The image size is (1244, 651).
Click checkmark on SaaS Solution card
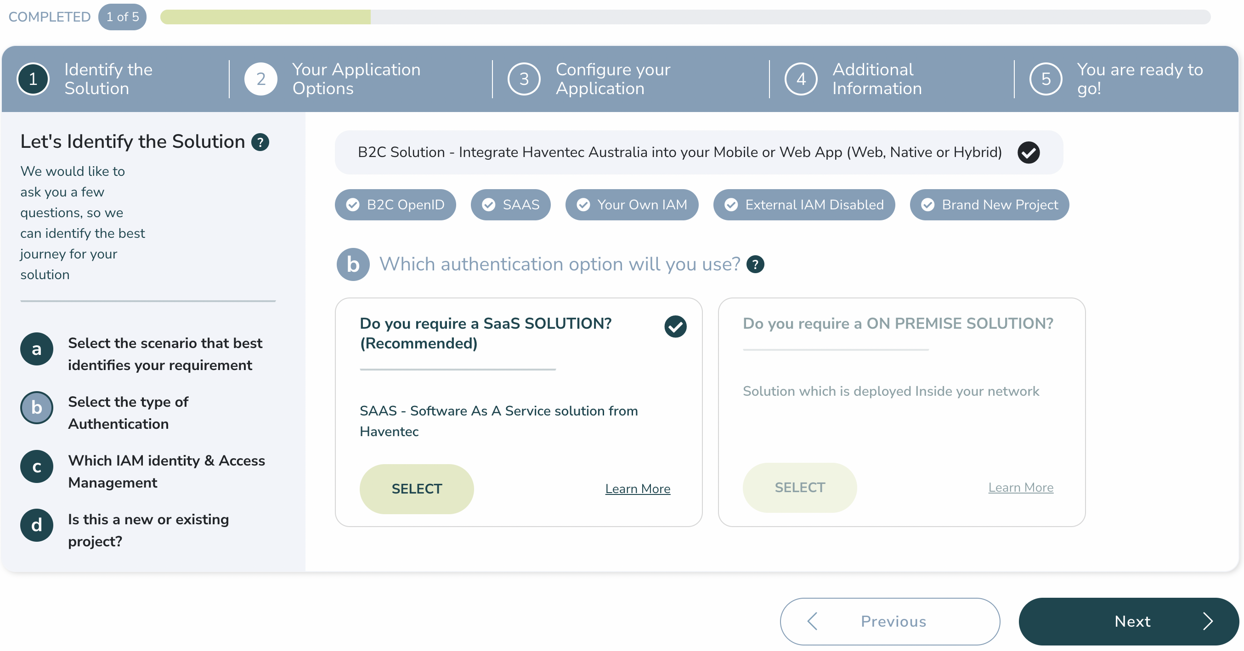point(675,327)
